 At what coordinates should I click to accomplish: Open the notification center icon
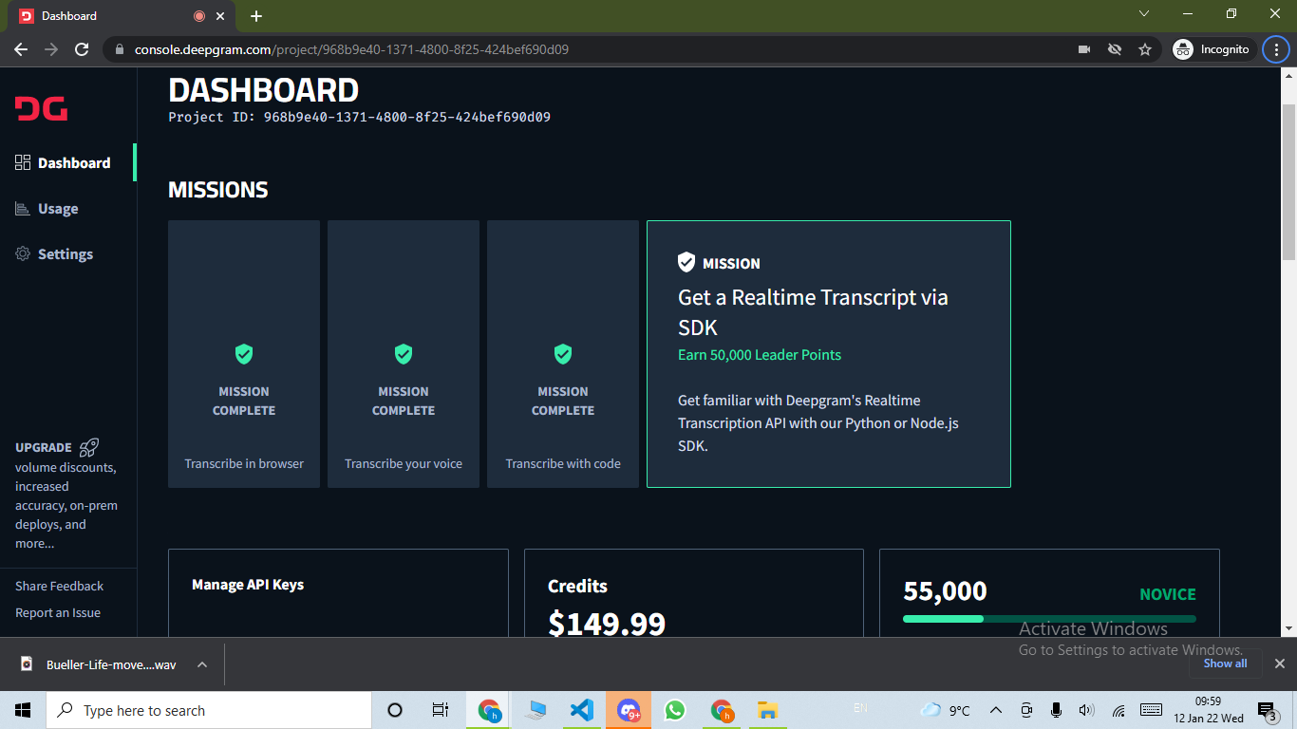(x=1267, y=710)
